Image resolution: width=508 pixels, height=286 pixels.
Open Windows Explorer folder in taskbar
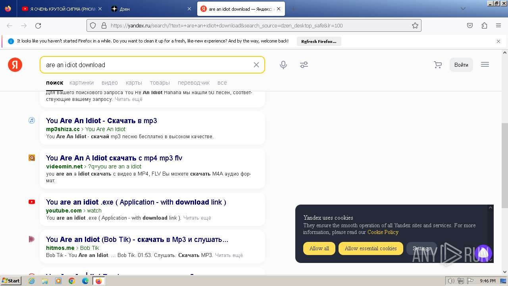45,281
